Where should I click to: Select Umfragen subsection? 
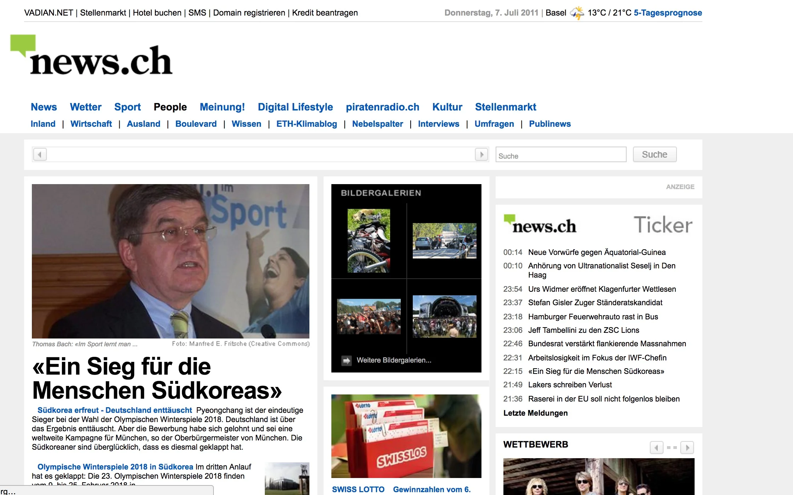[494, 124]
